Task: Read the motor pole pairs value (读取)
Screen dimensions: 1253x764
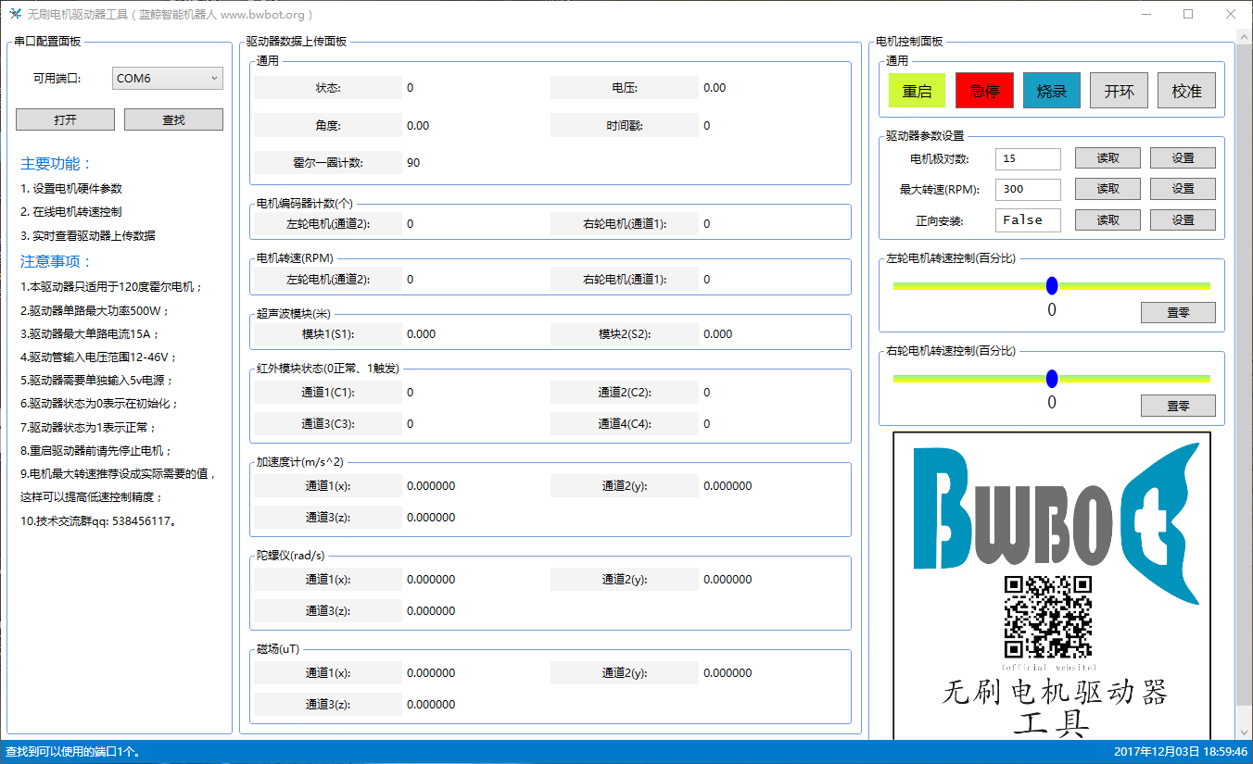Action: point(1107,158)
